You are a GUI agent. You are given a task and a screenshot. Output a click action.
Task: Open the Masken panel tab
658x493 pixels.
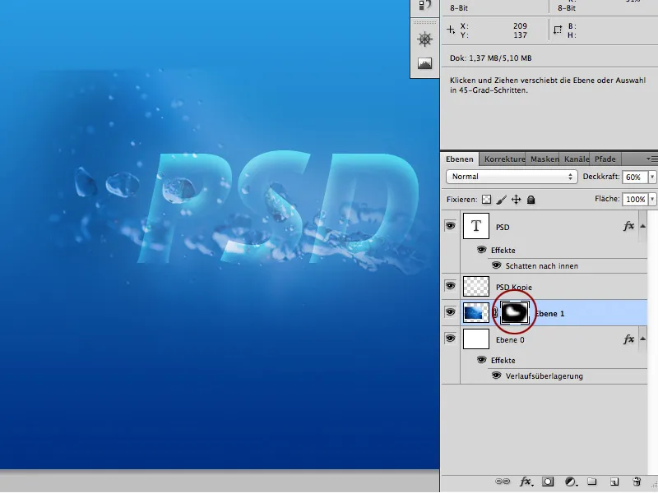pos(543,158)
